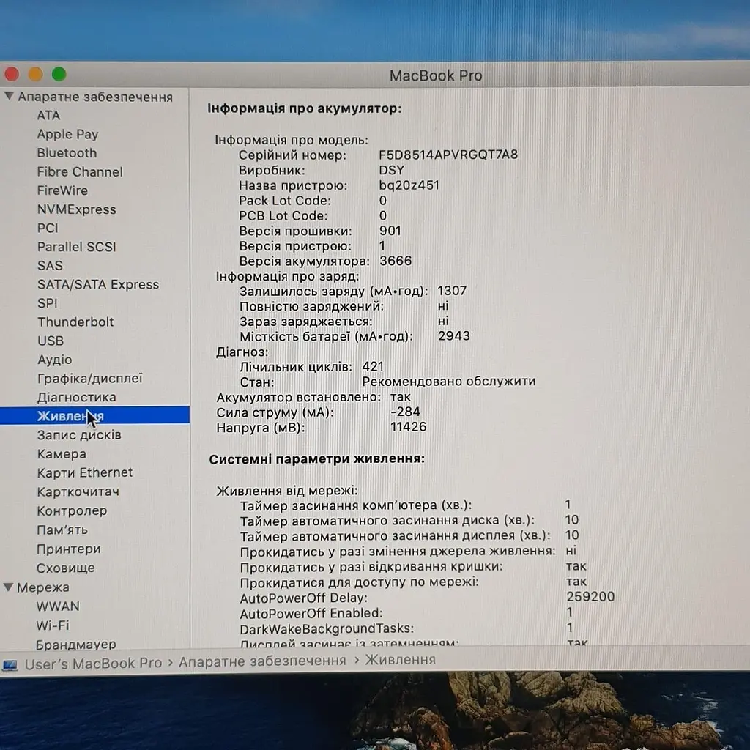
Task: Zoom window with the green button
Action: (x=59, y=74)
